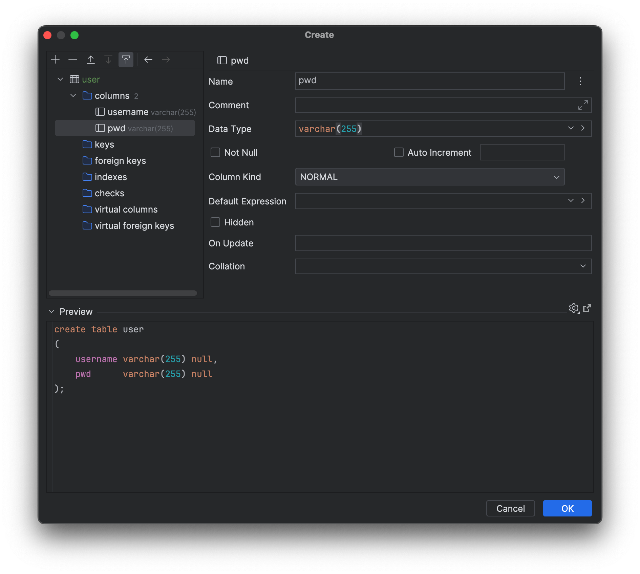Expand the Comment field editor
Viewport: 640px width, 574px height.
[x=582, y=105]
